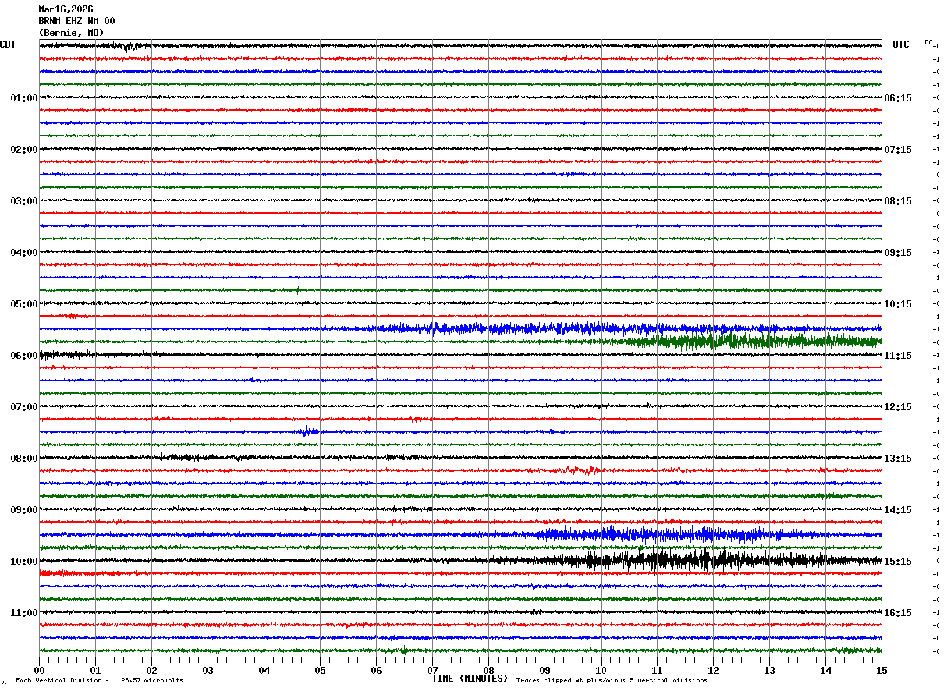Click the 10:15 UTC time label

pyautogui.click(x=898, y=304)
